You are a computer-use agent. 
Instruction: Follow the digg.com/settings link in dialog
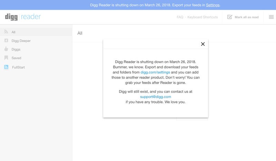[155, 72]
